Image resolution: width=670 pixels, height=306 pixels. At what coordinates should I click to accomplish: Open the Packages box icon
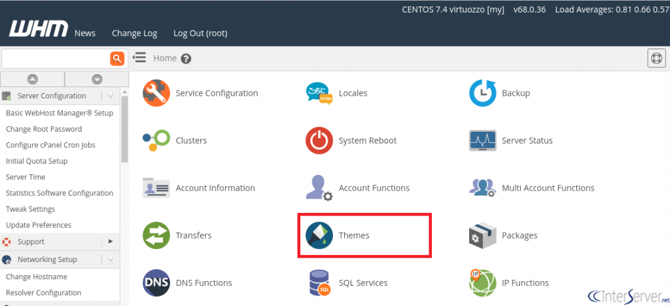pyautogui.click(x=483, y=235)
